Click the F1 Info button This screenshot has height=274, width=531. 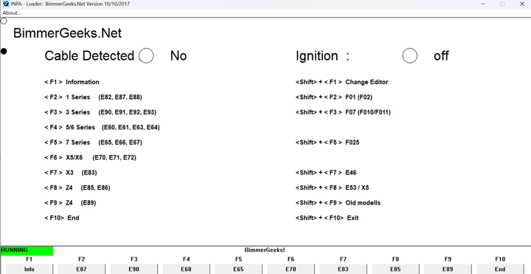tap(29, 270)
